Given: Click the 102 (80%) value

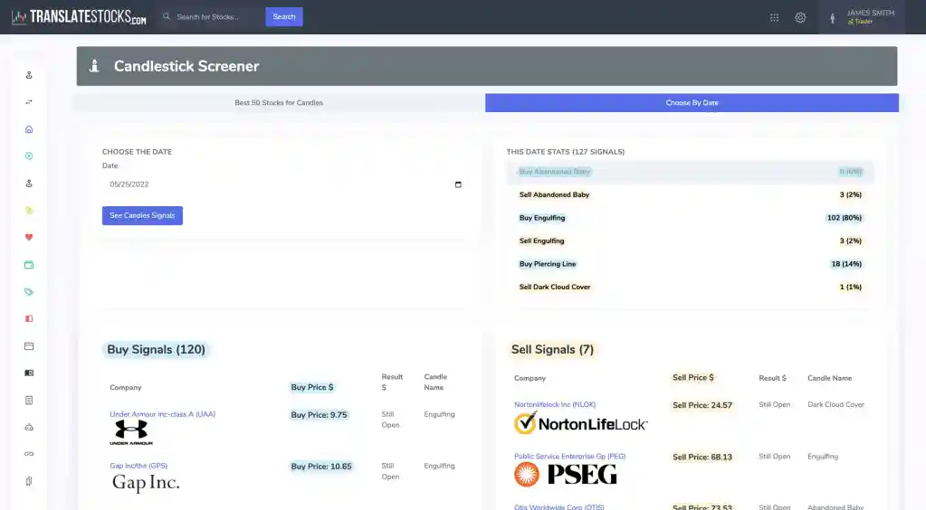Looking at the screenshot, I should click(x=844, y=218).
